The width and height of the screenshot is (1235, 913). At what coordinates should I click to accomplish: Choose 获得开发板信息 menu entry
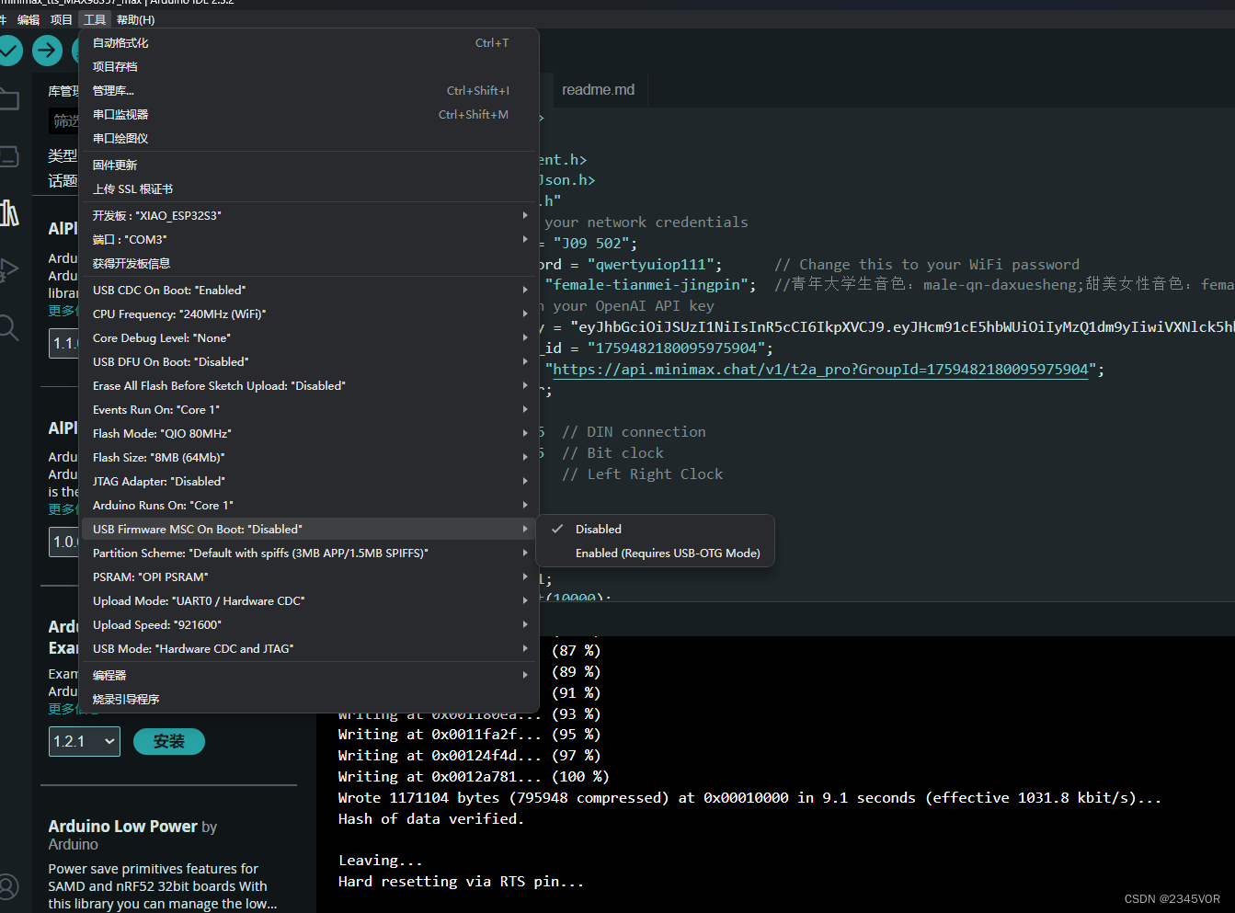(309, 263)
